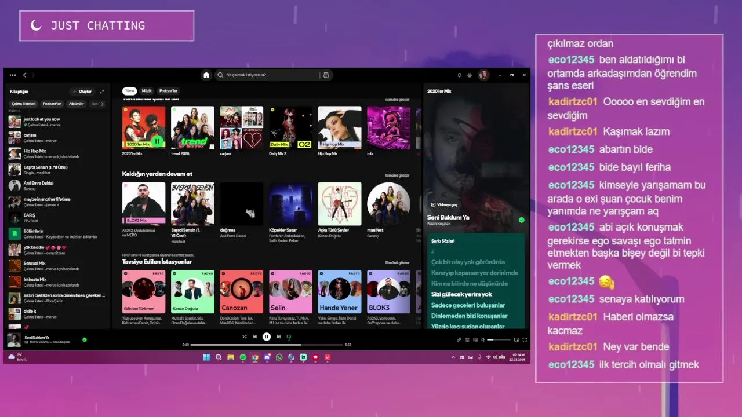Open Windows taskbar search icon
The height and width of the screenshot is (417, 742).
tap(219, 357)
